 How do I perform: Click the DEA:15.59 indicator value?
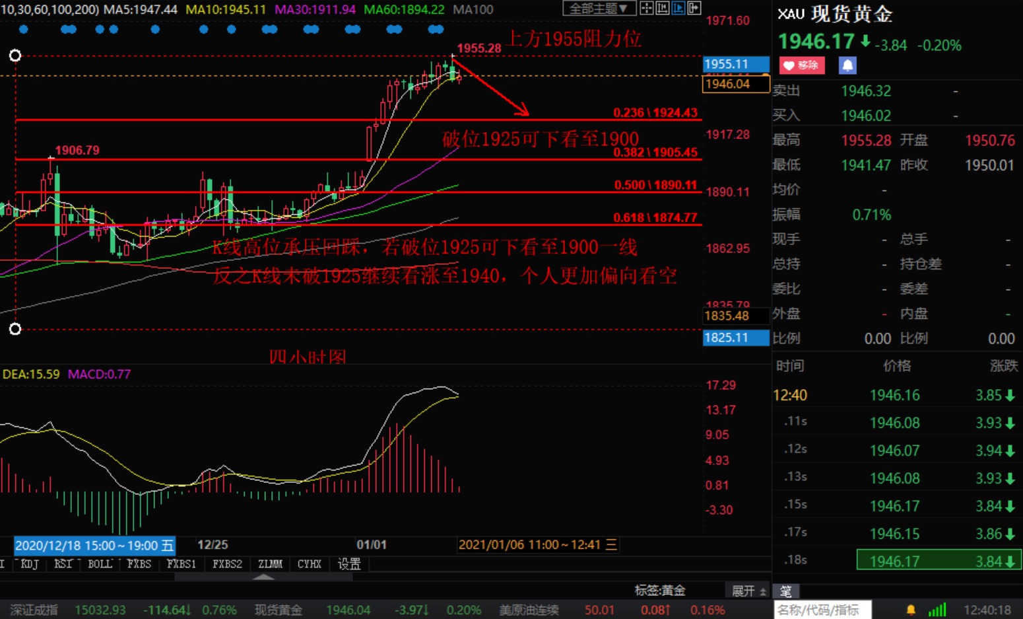[x=30, y=374]
